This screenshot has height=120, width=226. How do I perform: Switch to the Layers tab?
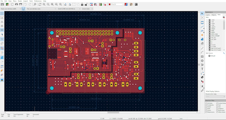coord(208,15)
